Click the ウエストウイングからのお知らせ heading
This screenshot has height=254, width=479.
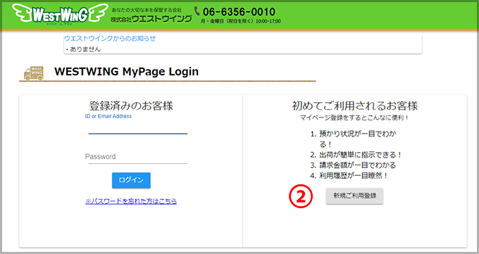[110, 39]
